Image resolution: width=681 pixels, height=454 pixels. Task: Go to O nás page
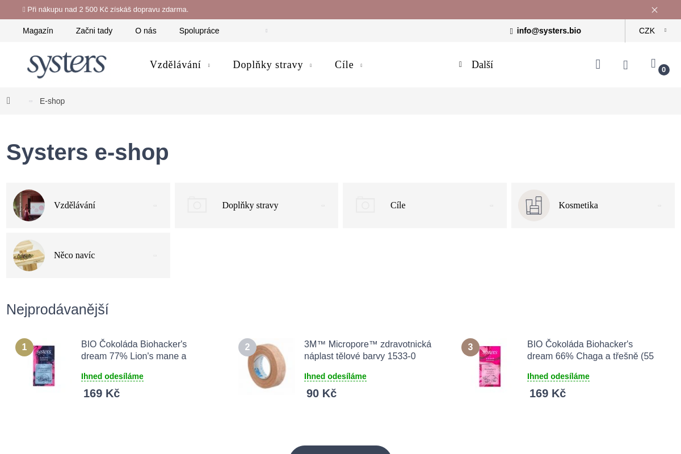[146, 31]
